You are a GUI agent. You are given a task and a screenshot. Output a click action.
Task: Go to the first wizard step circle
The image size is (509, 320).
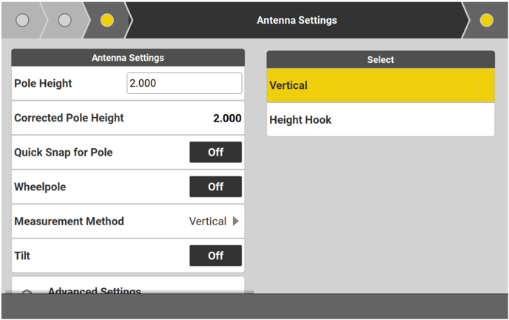click(22, 20)
